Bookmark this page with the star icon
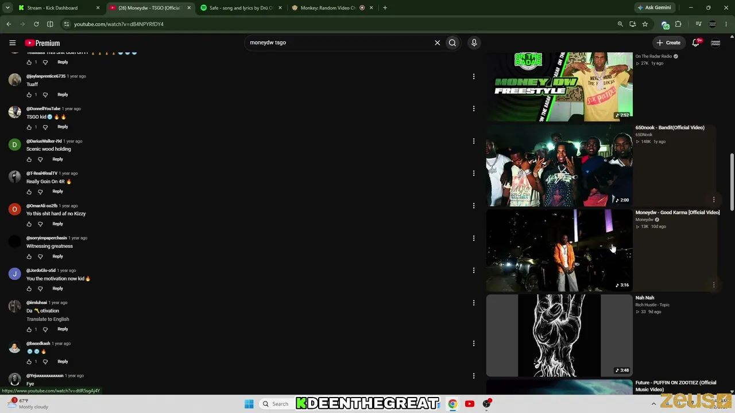Screen dimensions: 735x413 point(645,24)
